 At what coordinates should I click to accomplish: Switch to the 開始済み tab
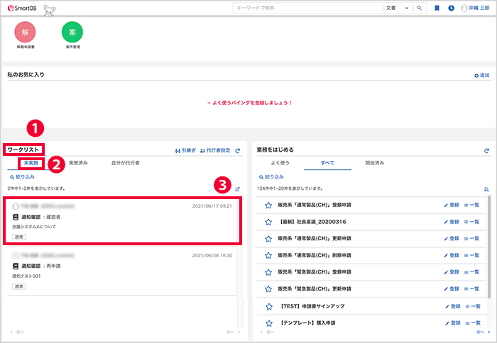click(375, 163)
